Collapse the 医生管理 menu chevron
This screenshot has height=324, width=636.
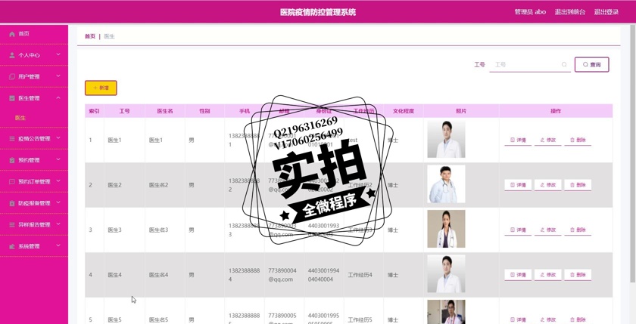pyautogui.click(x=58, y=97)
